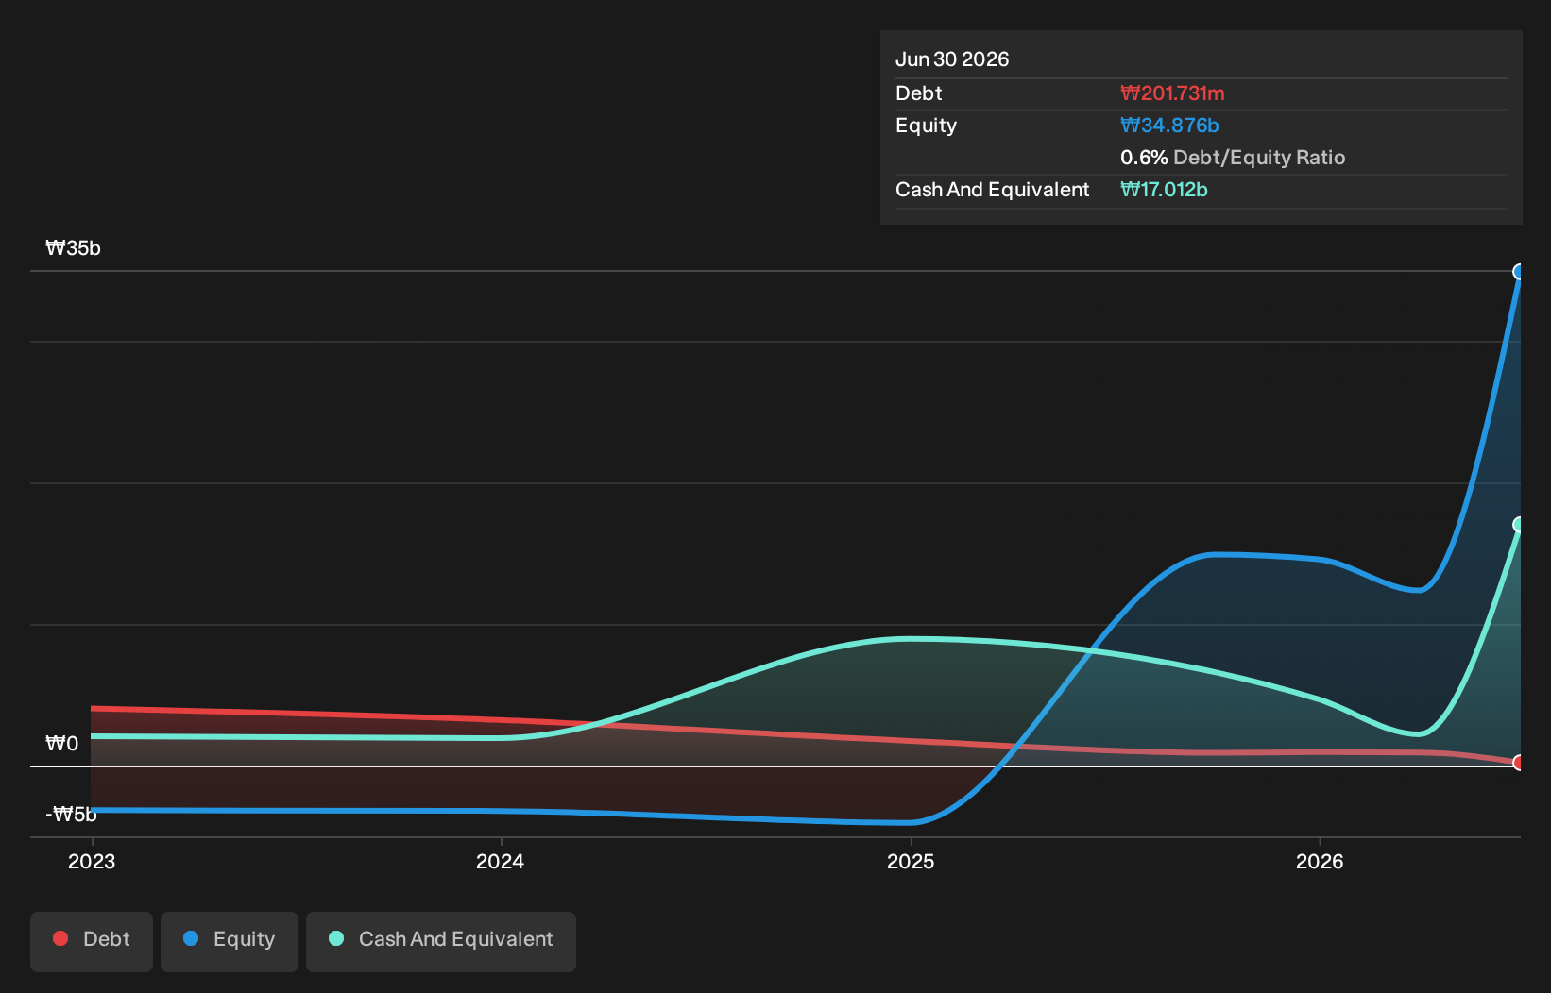Toggle the Equity legend button
Viewport: 1551px width, 993px height.
point(230,941)
